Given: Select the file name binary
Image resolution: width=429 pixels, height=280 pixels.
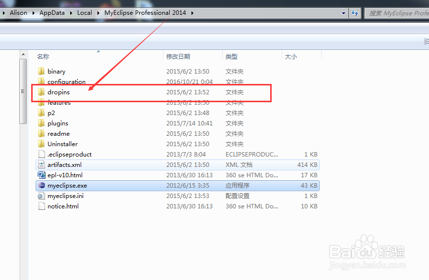Looking at the screenshot, I should (56, 71).
